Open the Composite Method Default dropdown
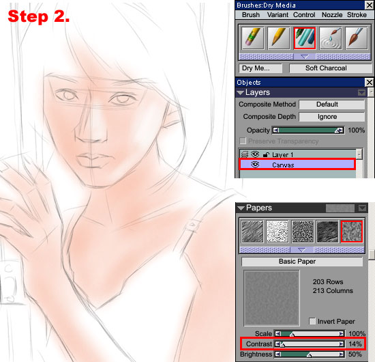Viewport: 375px width, 362px height. click(x=332, y=105)
